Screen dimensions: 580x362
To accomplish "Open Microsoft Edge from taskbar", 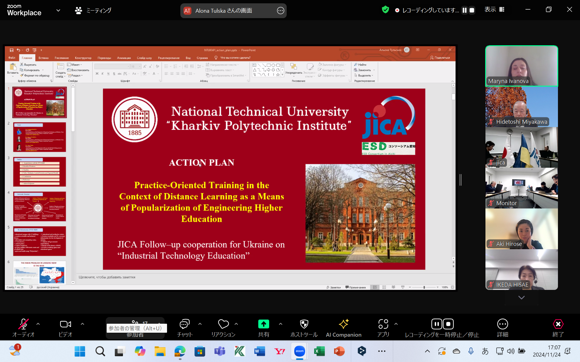I will pos(180,351).
